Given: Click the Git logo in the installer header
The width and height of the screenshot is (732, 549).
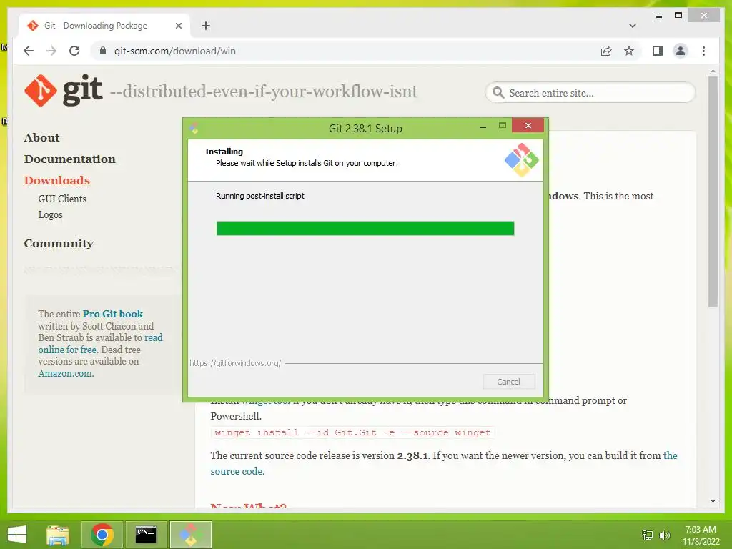Looking at the screenshot, I should pyautogui.click(x=521, y=159).
